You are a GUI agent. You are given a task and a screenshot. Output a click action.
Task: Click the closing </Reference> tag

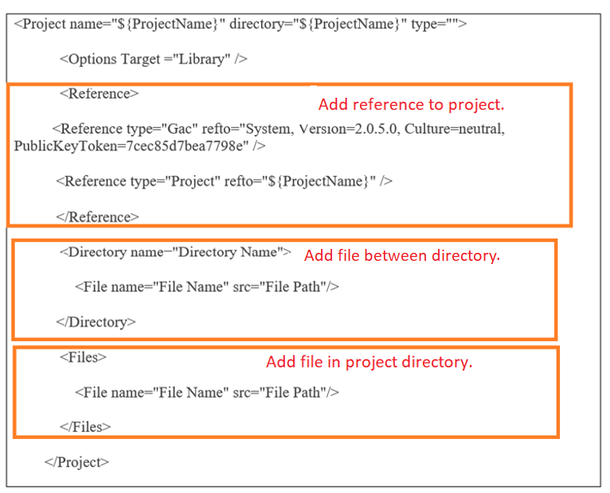[97, 217]
